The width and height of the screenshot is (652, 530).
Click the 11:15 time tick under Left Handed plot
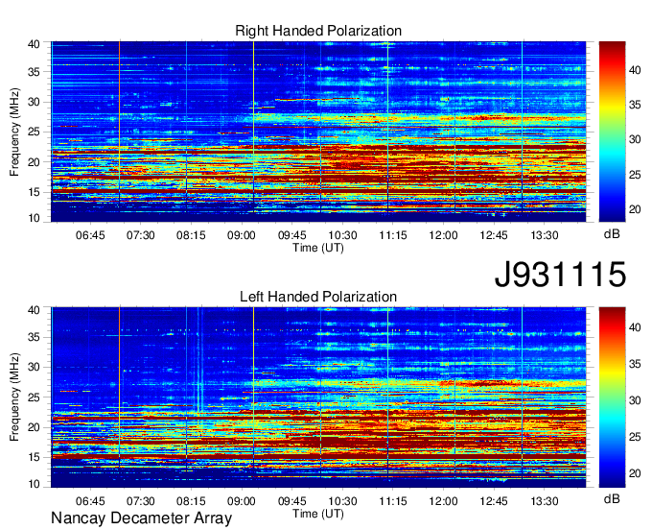(x=393, y=501)
